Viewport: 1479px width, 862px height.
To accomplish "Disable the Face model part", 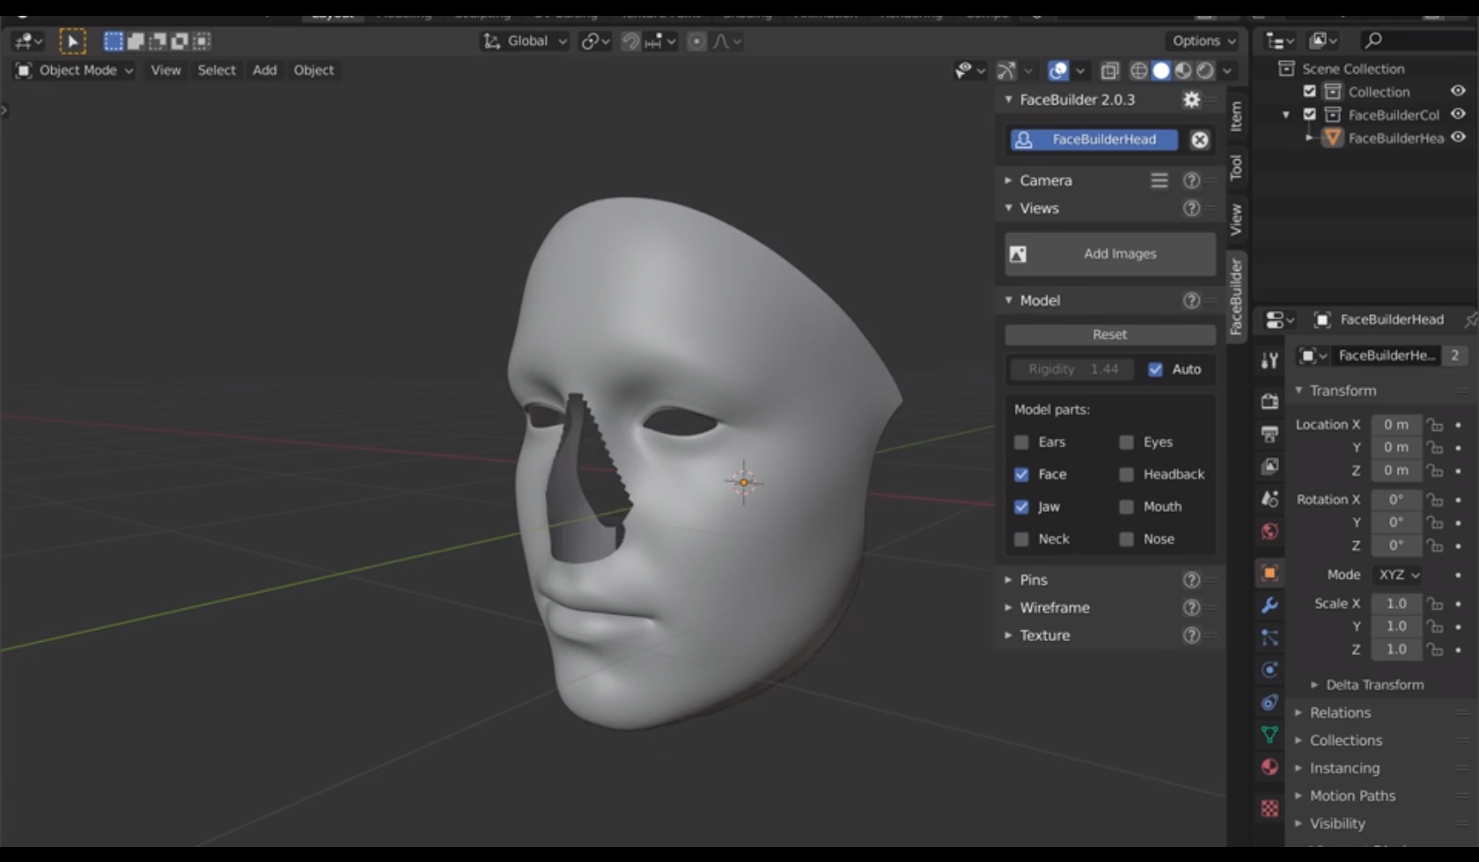I will click(1021, 474).
